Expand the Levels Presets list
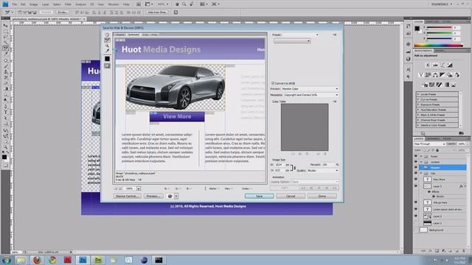The width and height of the screenshot is (472, 265). 418,94
